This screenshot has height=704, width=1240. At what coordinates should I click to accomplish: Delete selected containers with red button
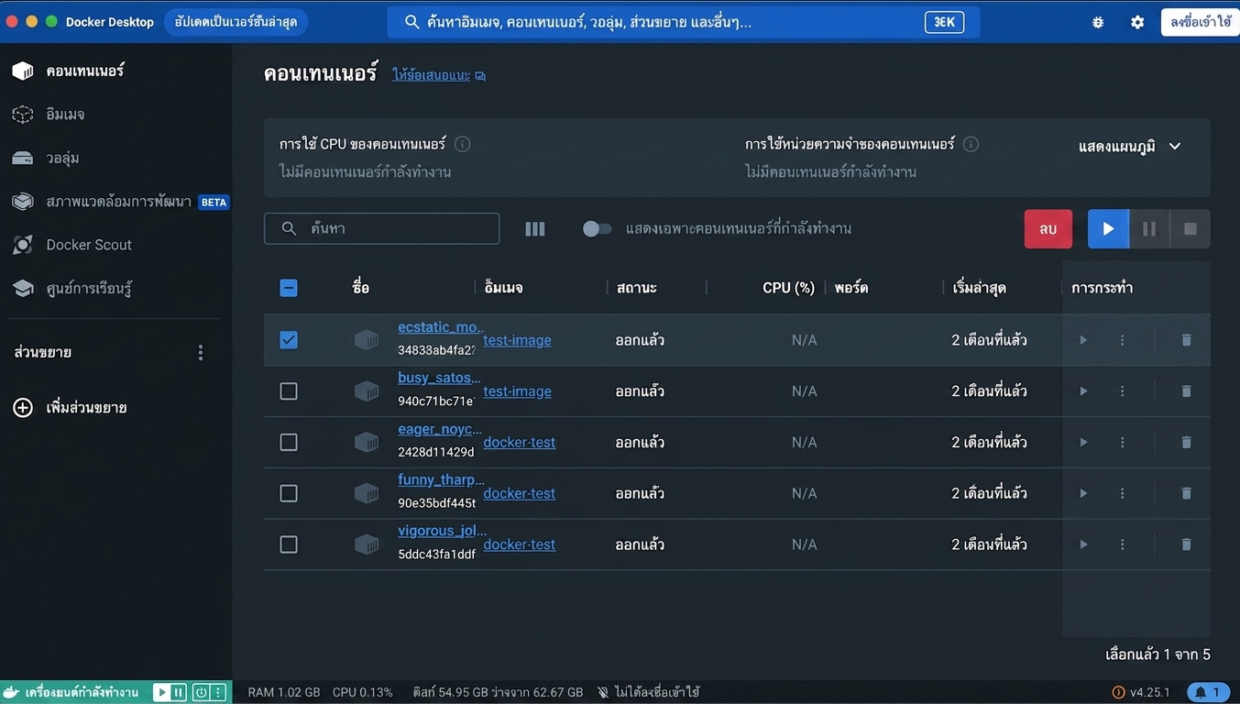pyautogui.click(x=1048, y=229)
